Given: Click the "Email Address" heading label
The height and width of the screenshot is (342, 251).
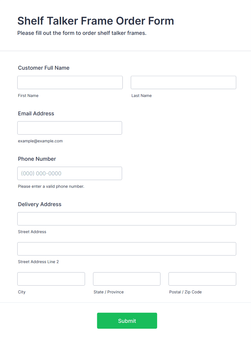Looking at the screenshot, I should point(36,113).
